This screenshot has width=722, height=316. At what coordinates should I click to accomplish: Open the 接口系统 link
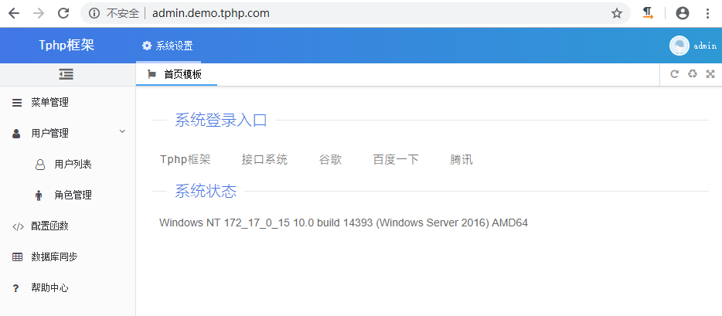click(x=265, y=160)
